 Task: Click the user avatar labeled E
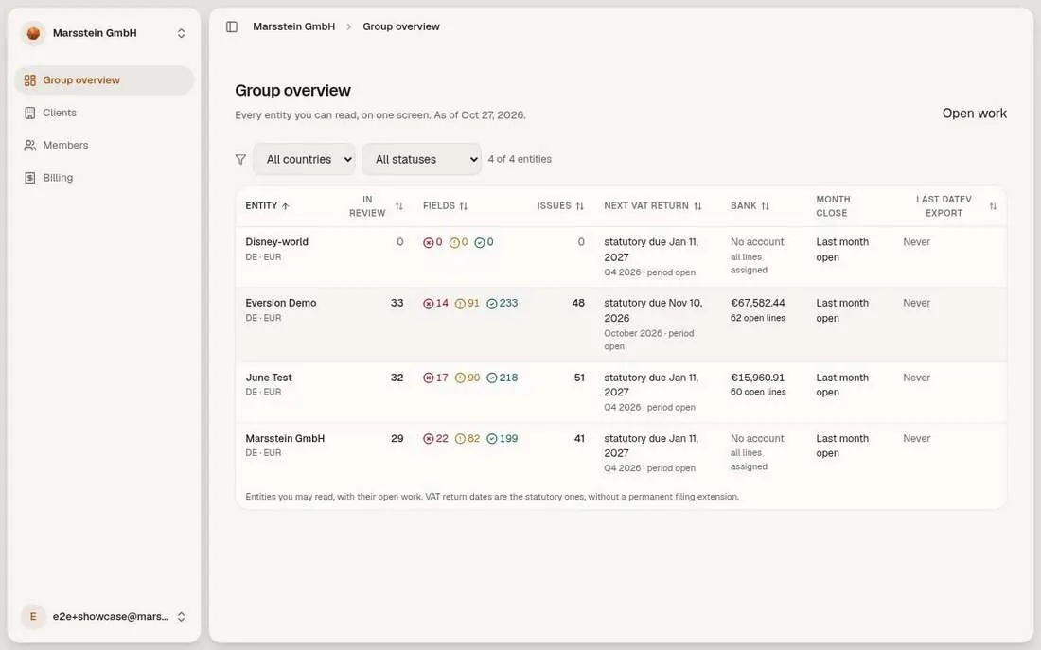[33, 616]
